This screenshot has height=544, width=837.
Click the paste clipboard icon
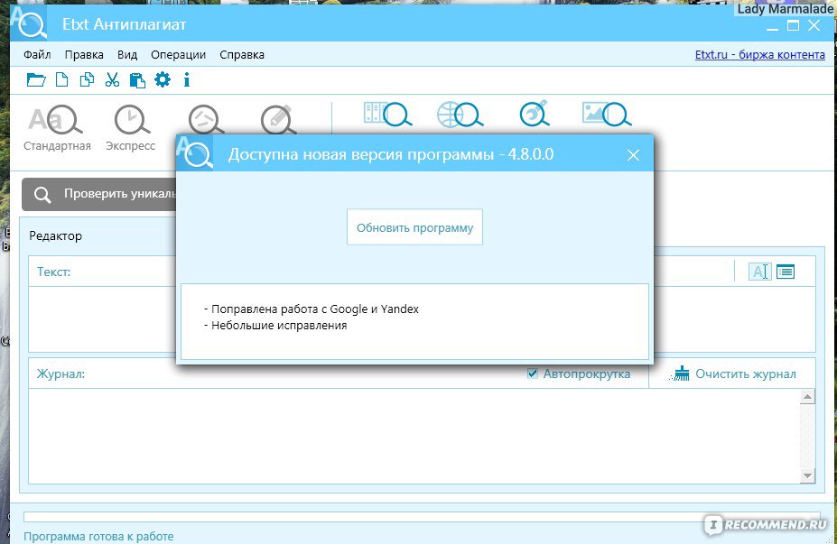coord(137,79)
